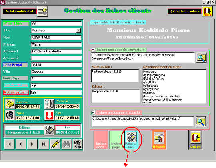Click the yellow Bureau telephone icon

pyautogui.click(x=10, y=104)
